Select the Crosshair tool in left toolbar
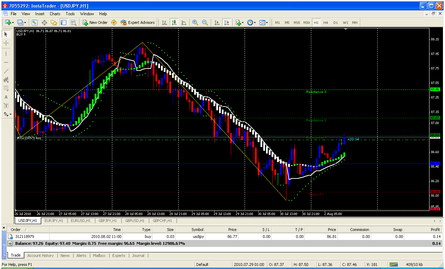The image size is (445, 269). coord(6,43)
